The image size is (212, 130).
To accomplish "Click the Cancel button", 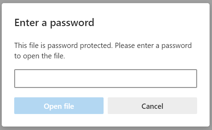I will (152, 106).
